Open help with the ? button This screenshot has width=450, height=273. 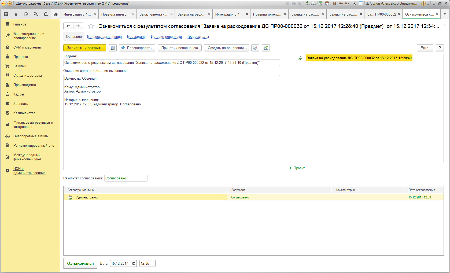coord(440,48)
